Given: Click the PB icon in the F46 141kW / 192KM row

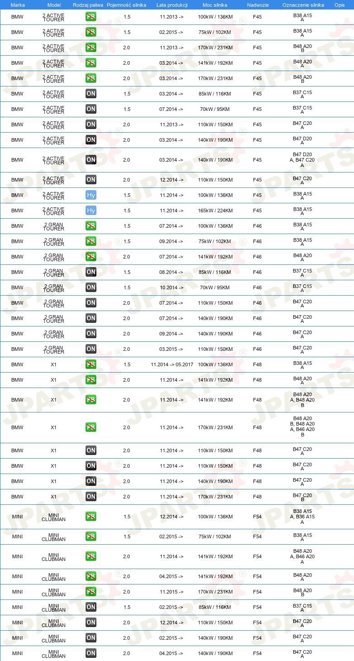Looking at the screenshot, I should tap(91, 257).
